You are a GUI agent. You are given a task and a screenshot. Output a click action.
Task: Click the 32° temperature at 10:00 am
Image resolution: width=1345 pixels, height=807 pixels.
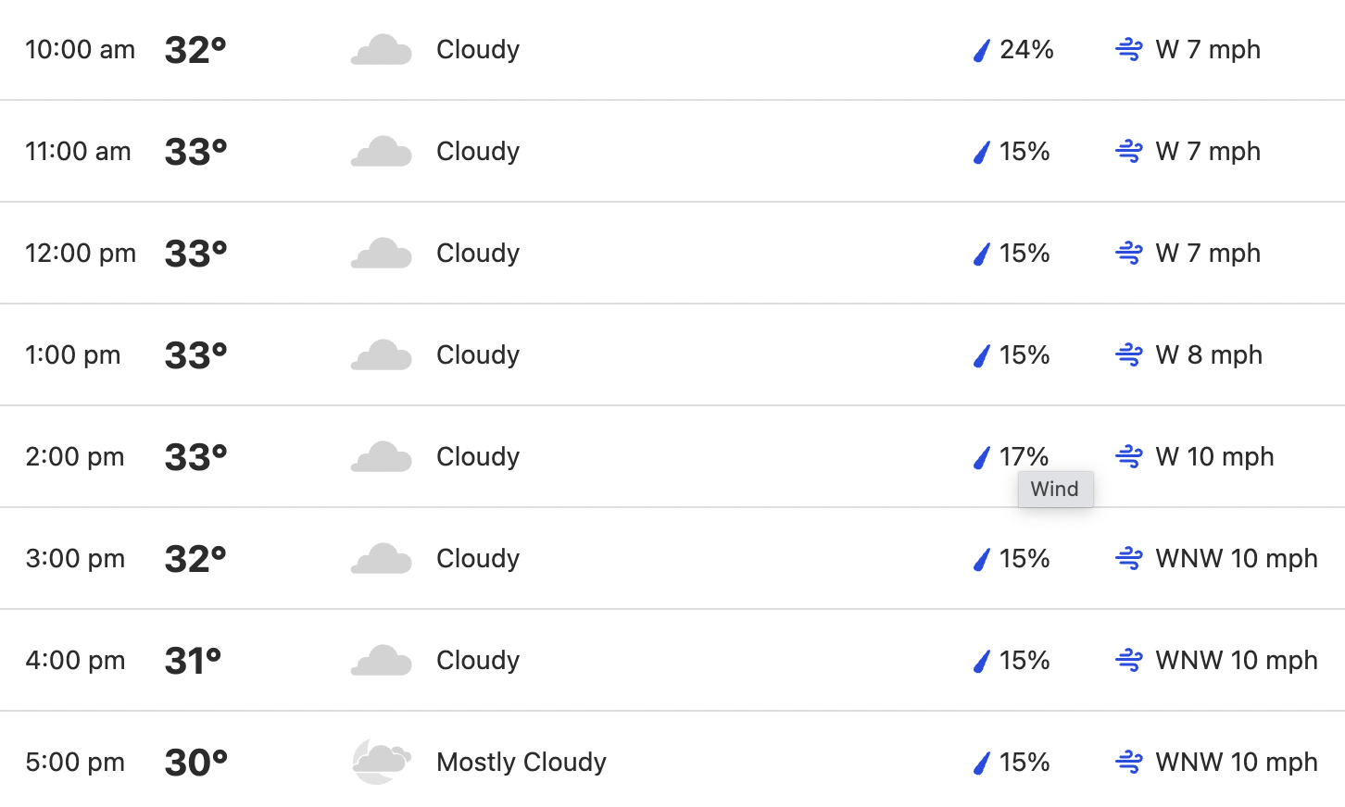[x=195, y=49]
